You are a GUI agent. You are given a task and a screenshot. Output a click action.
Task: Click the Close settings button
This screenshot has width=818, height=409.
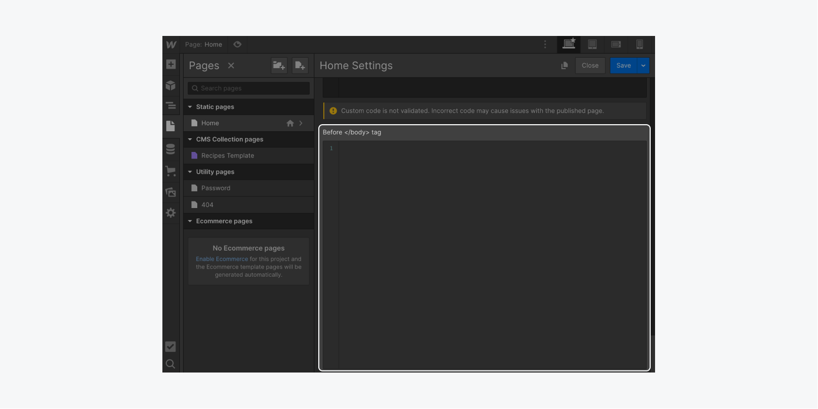point(590,65)
